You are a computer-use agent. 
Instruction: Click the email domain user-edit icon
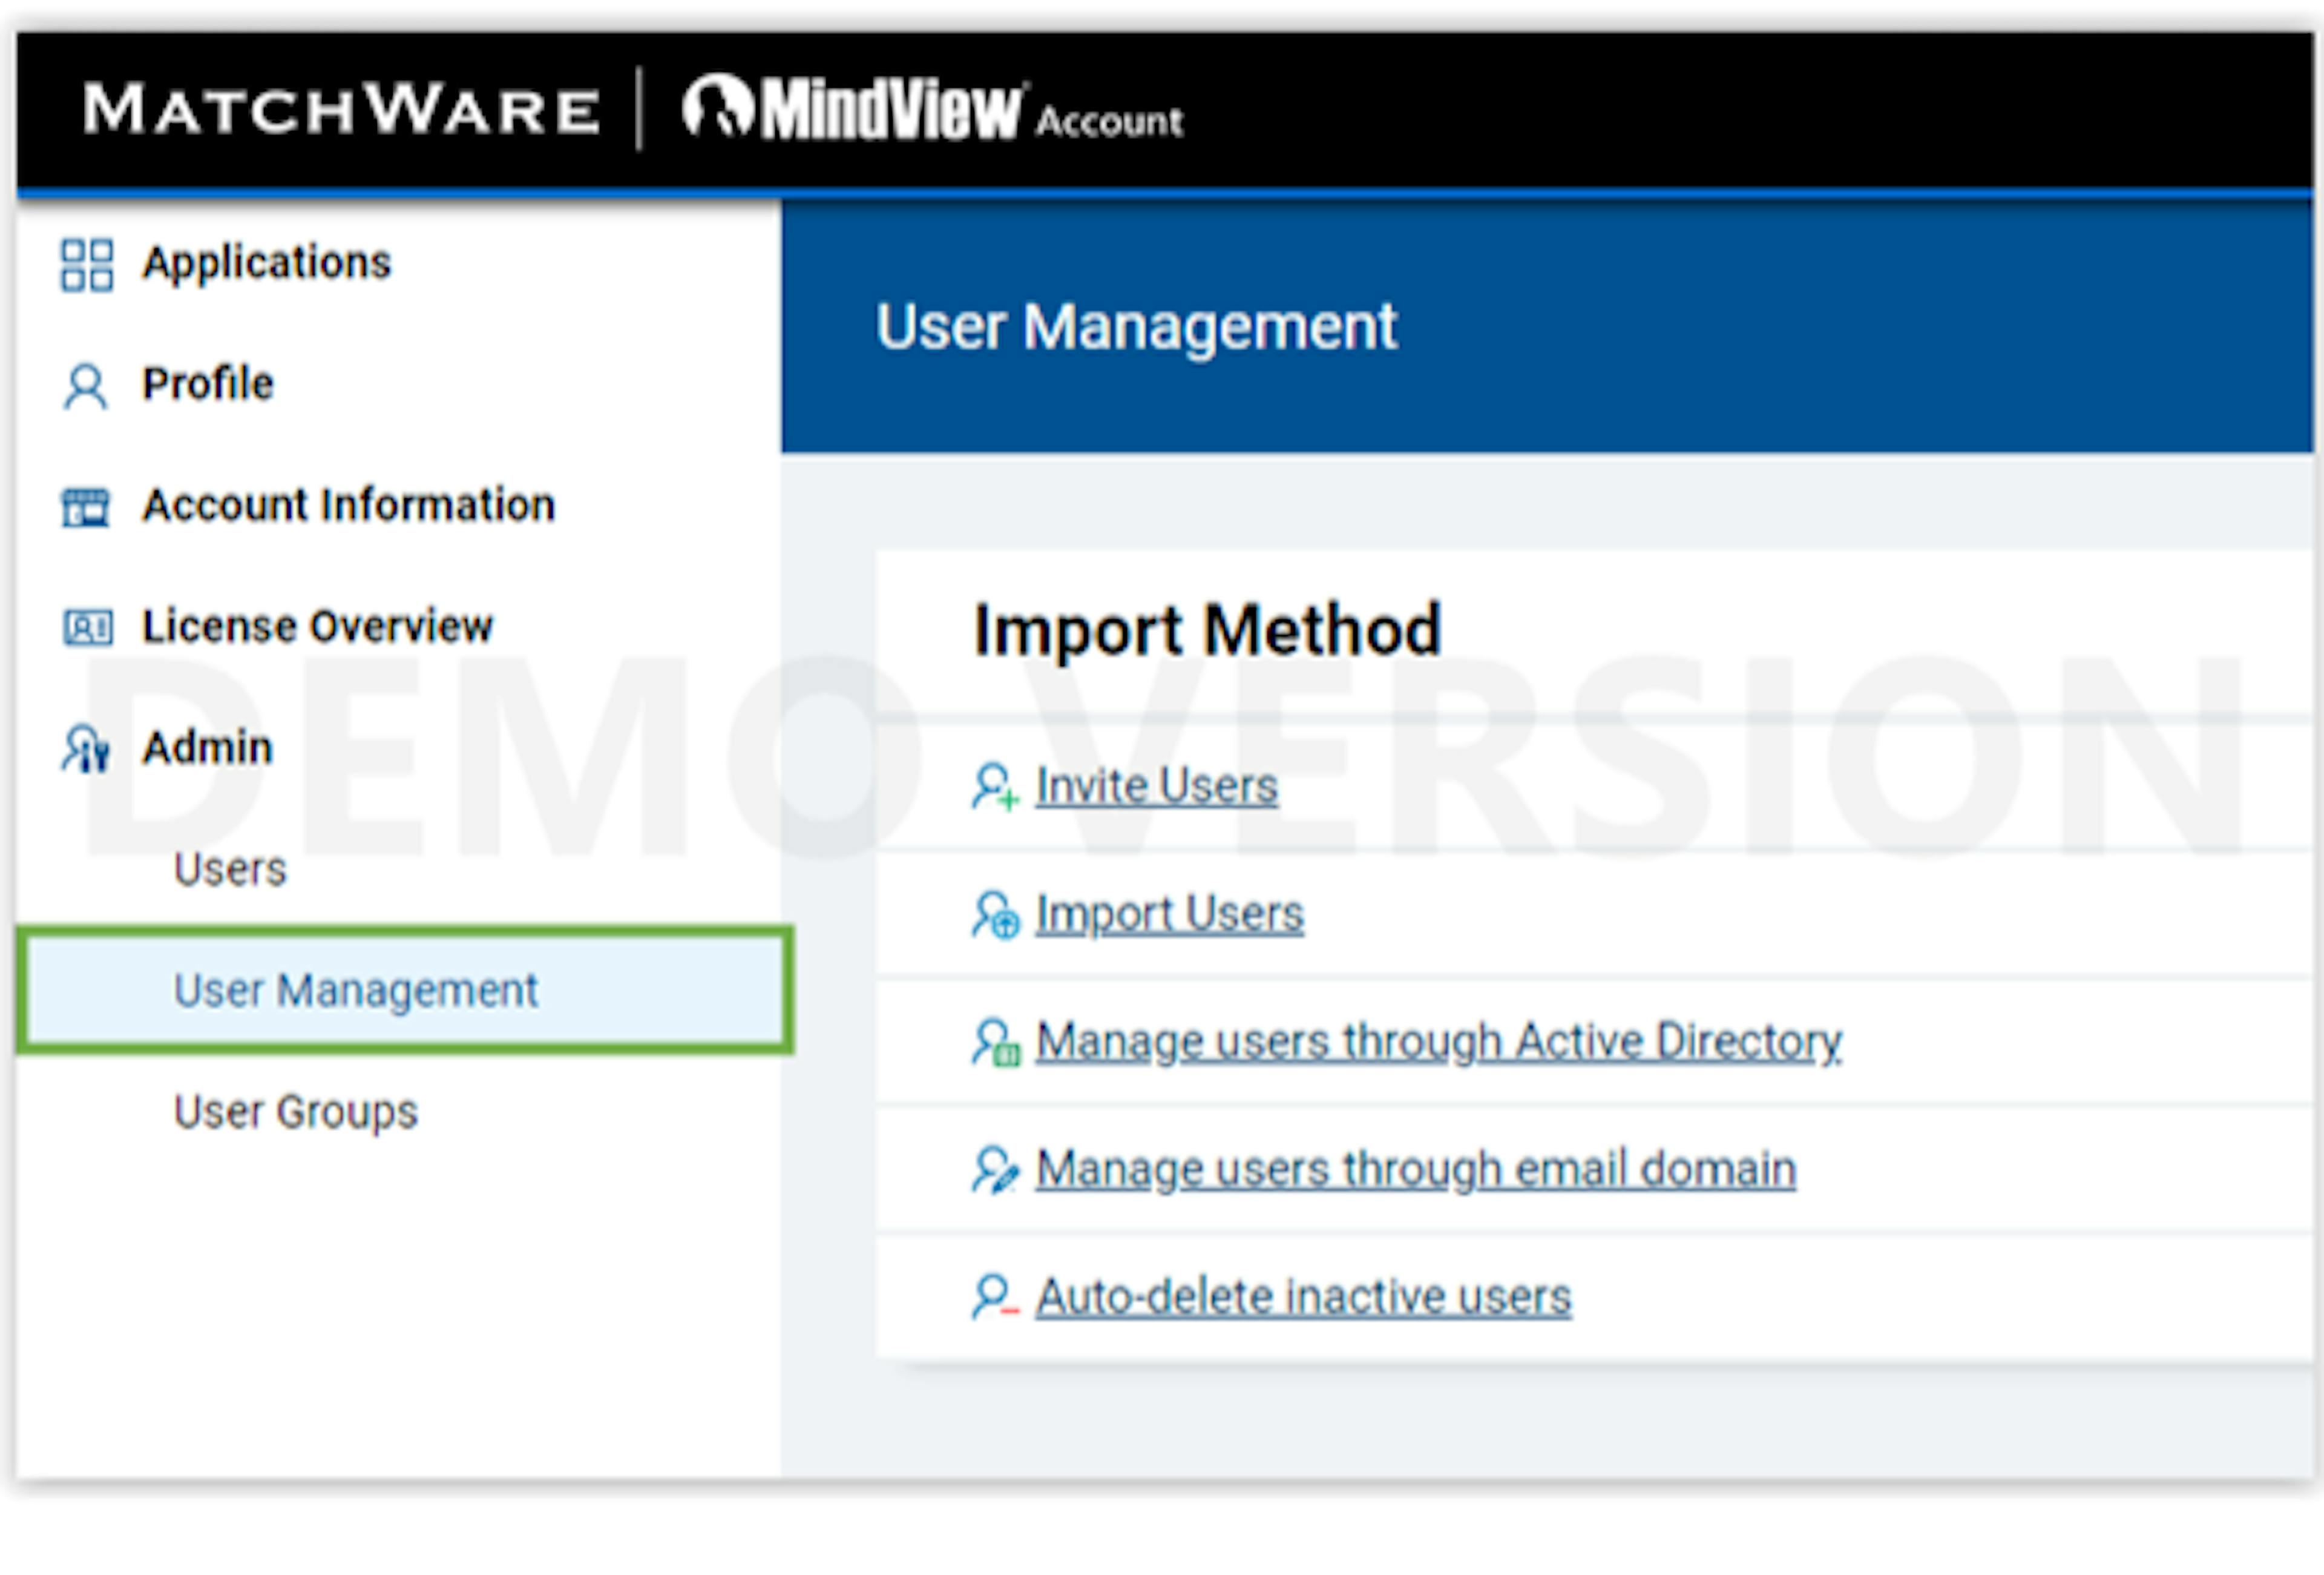995,1170
